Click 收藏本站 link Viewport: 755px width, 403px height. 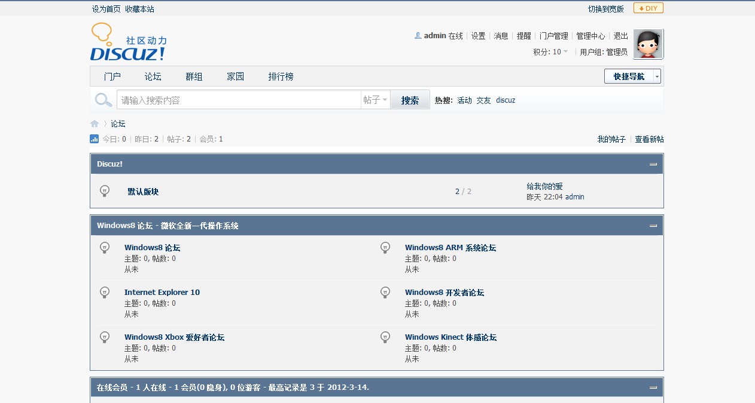point(139,9)
